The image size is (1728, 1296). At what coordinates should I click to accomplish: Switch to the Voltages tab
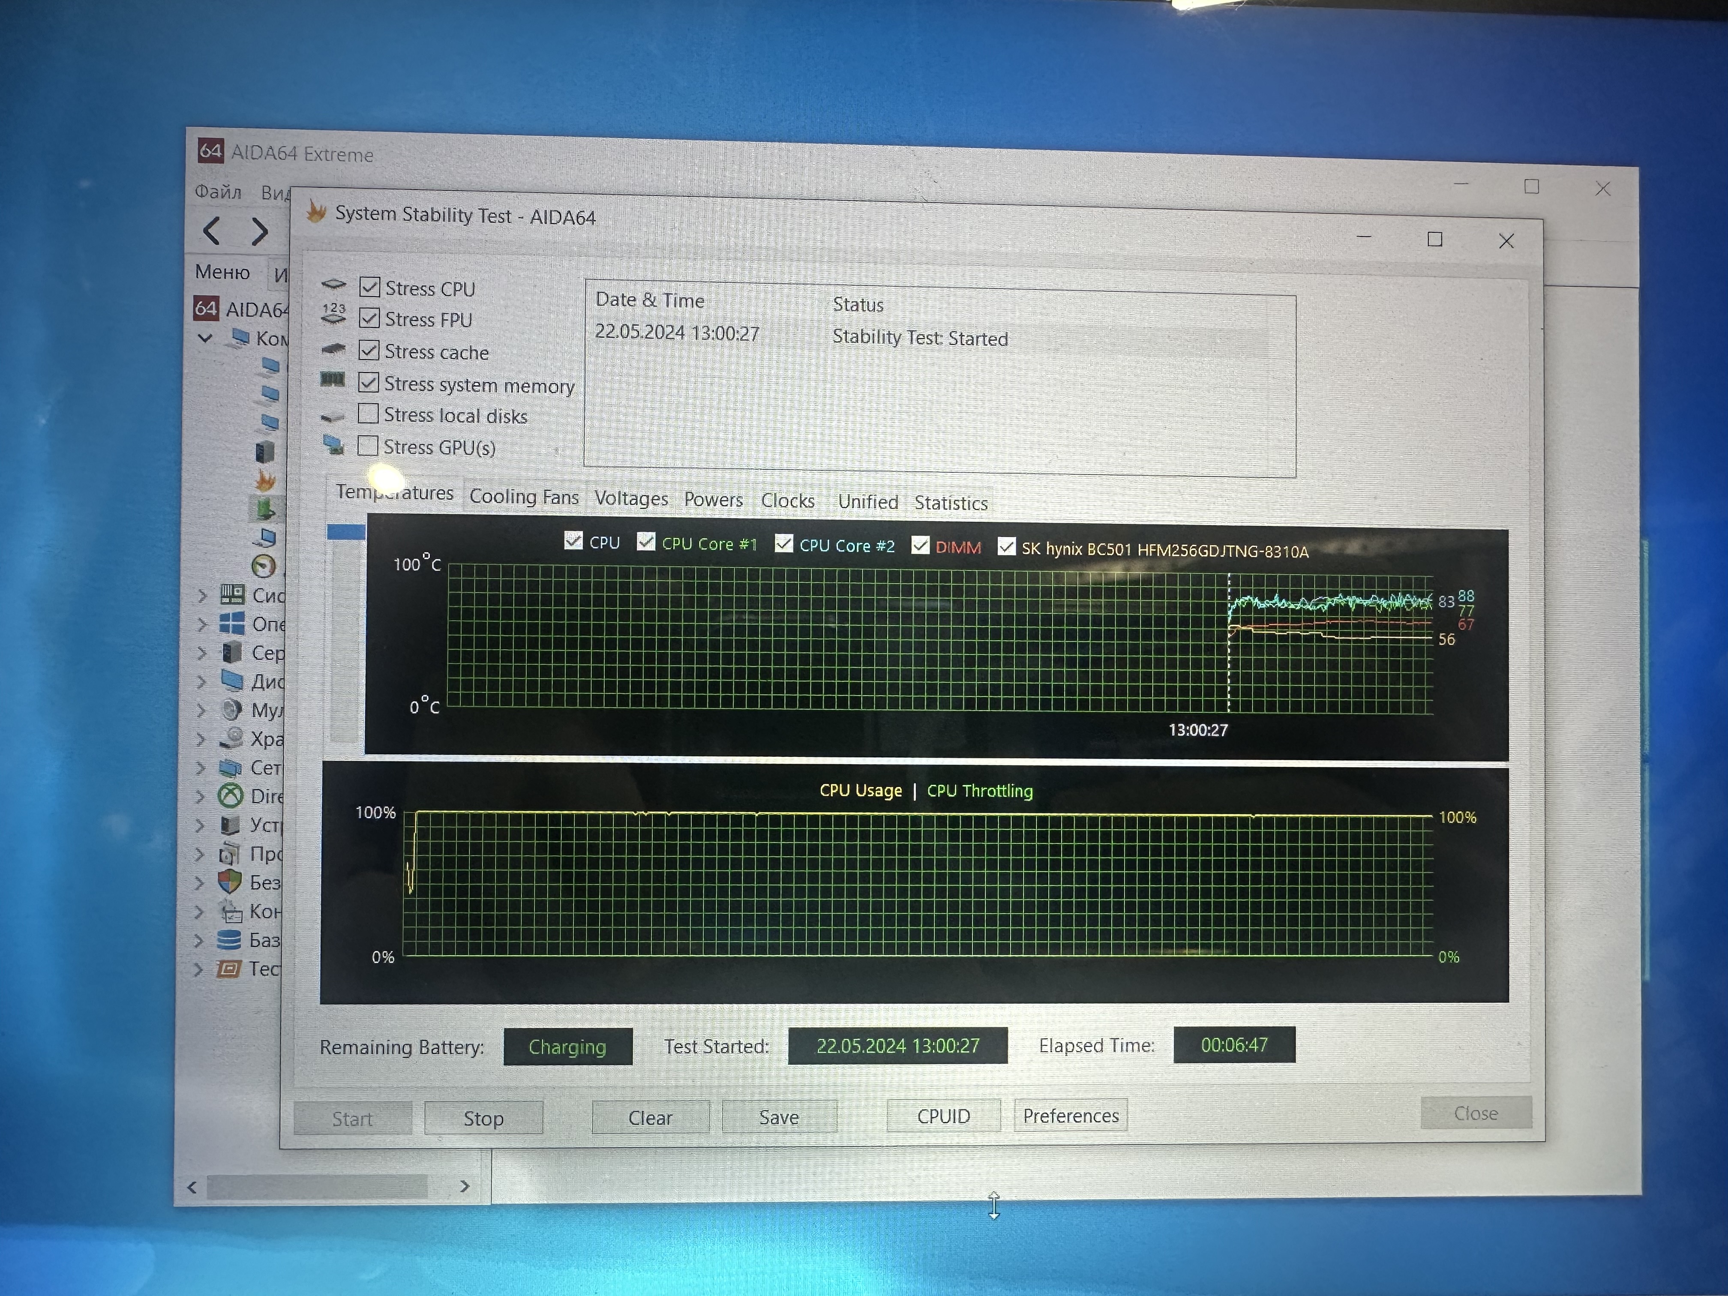click(x=631, y=498)
